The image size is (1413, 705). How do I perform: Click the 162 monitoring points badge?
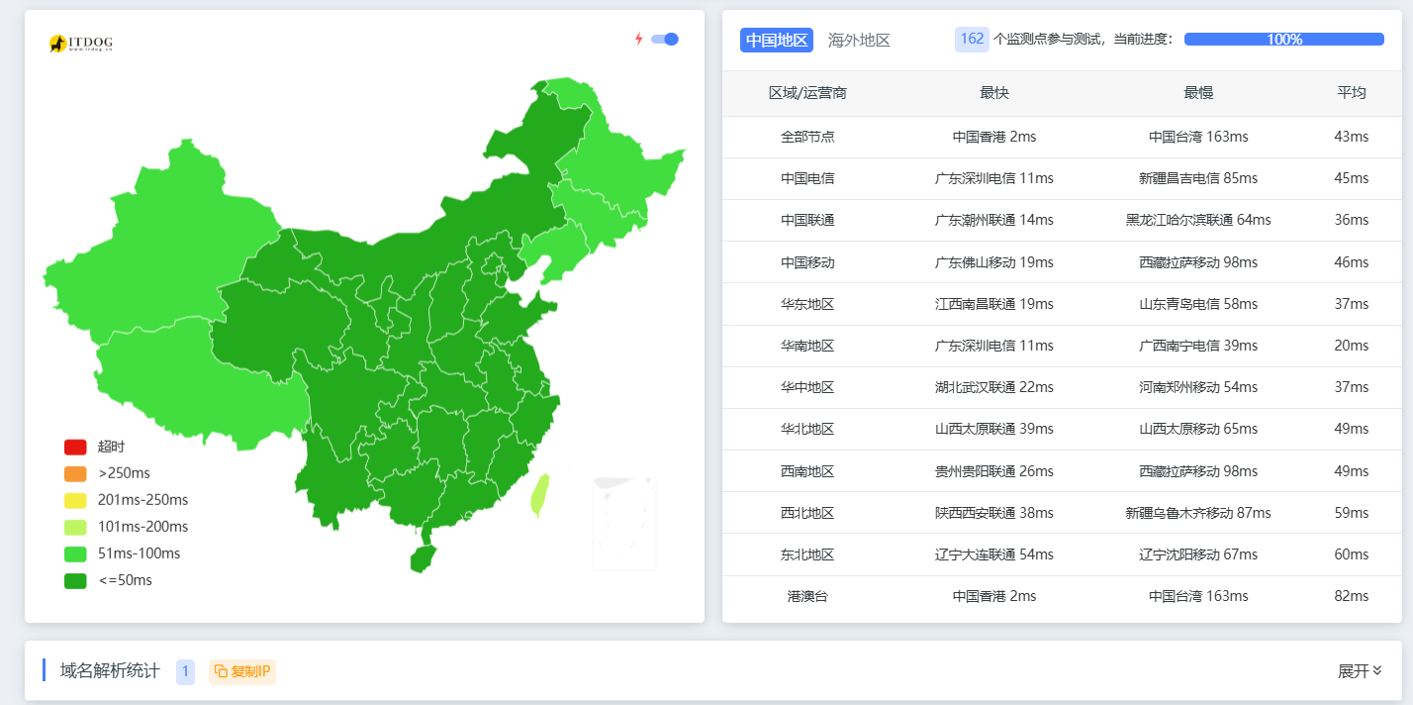click(x=972, y=40)
